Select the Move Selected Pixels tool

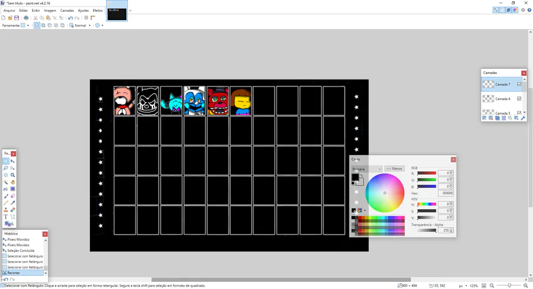click(x=12, y=161)
